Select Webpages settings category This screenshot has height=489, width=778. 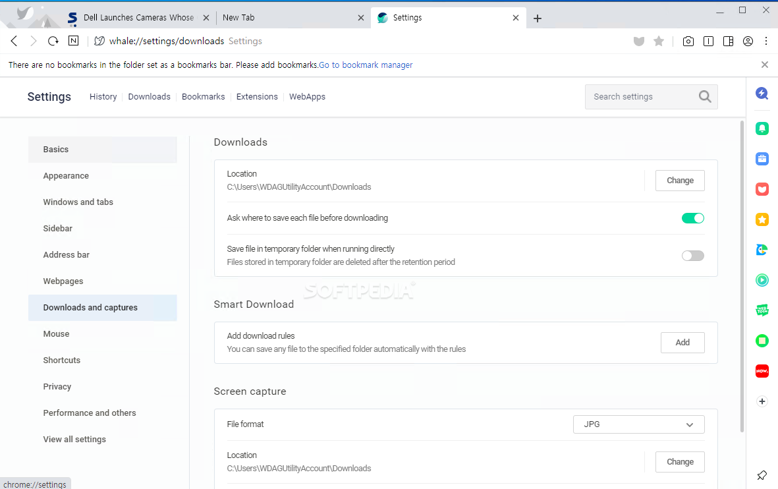(x=103, y=281)
